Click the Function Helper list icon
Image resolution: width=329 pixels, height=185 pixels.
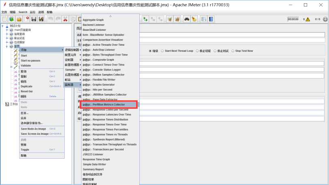[203, 19]
